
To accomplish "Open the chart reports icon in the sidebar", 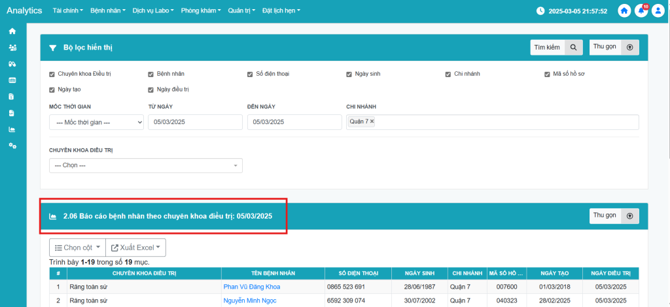I will (x=12, y=129).
